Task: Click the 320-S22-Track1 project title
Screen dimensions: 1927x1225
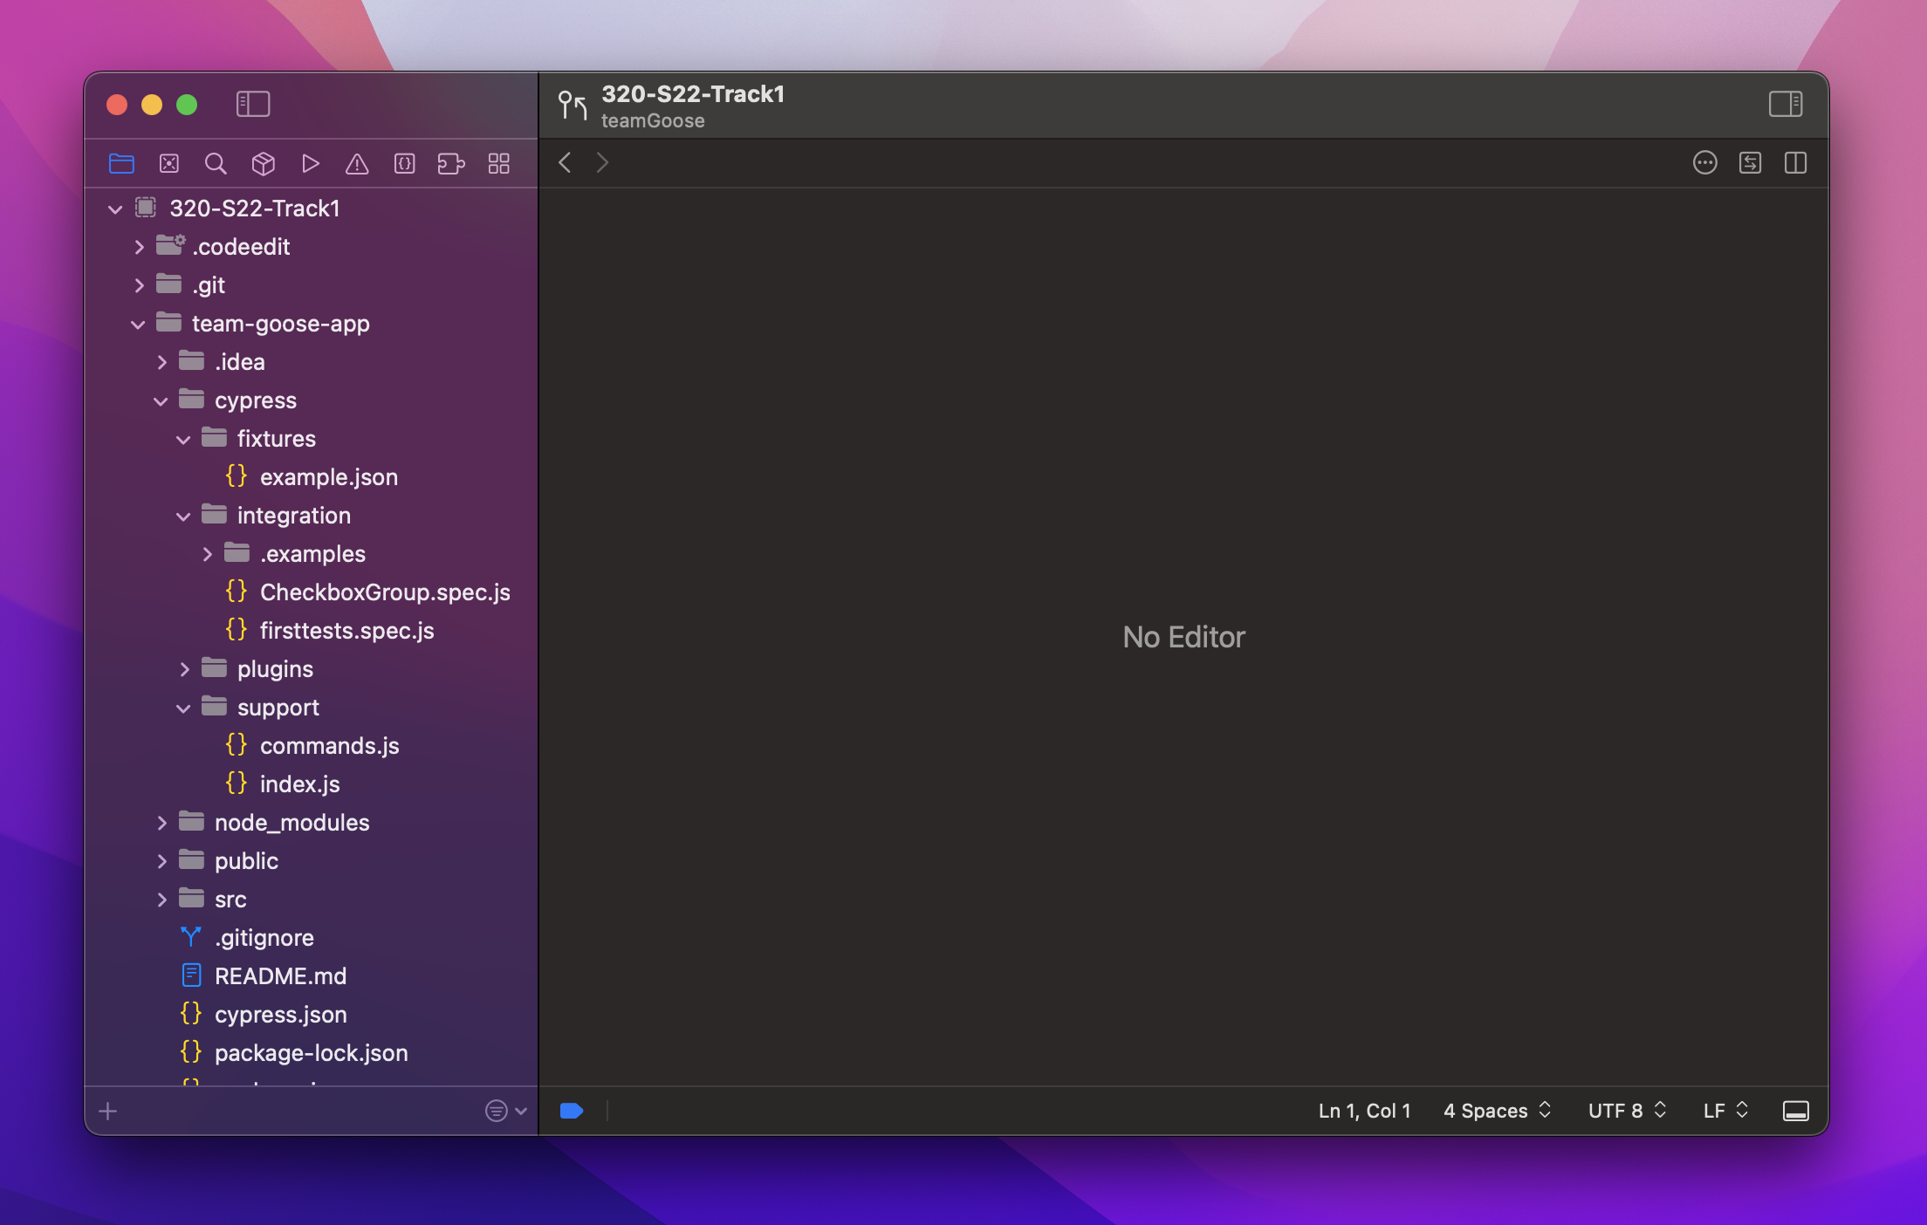Action: pyautogui.click(x=694, y=94)
